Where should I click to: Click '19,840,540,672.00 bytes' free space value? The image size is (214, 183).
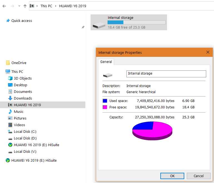(155, 107)
